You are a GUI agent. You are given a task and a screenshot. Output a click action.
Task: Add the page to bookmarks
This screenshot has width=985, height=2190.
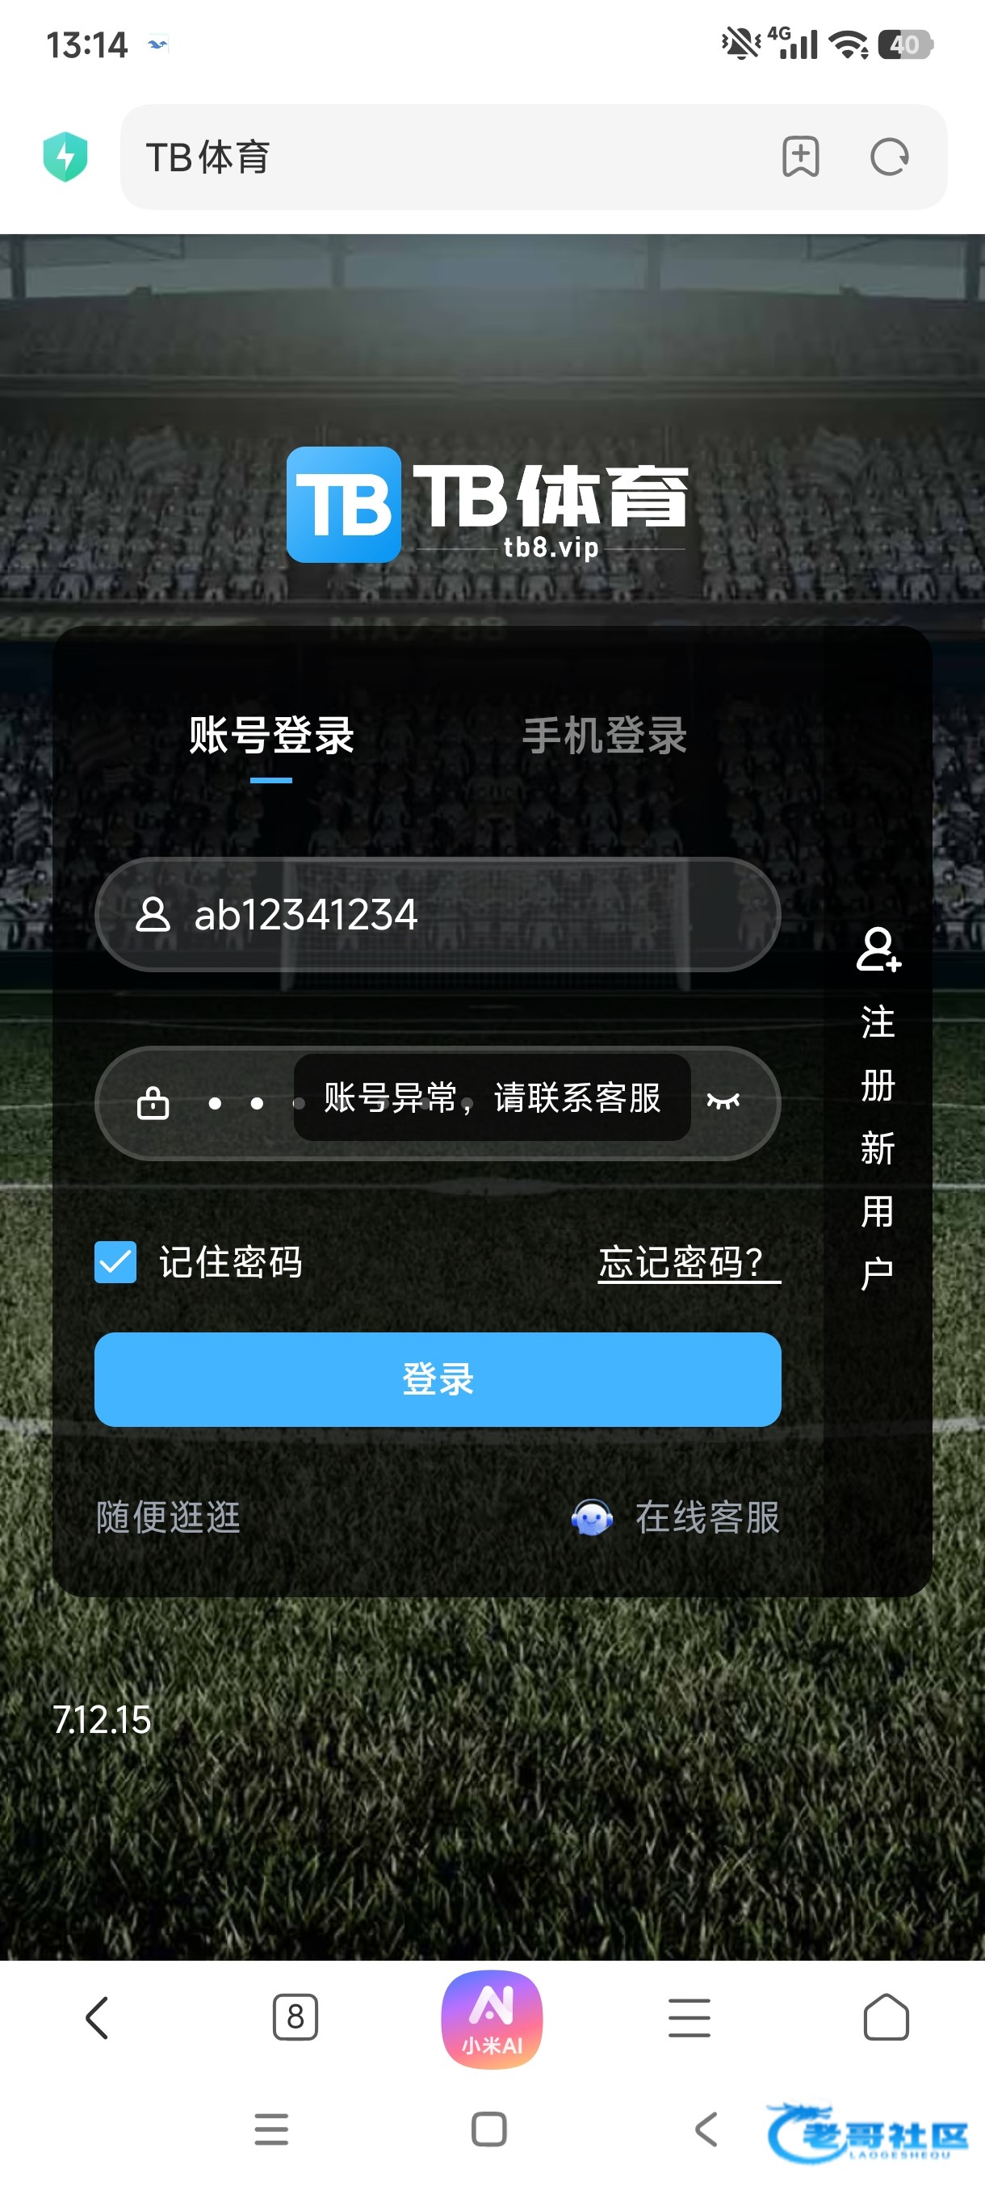801,157
